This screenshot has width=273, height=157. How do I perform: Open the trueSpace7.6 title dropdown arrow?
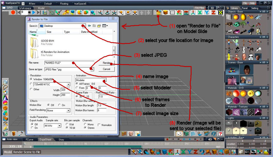click(x=23, y=3)
